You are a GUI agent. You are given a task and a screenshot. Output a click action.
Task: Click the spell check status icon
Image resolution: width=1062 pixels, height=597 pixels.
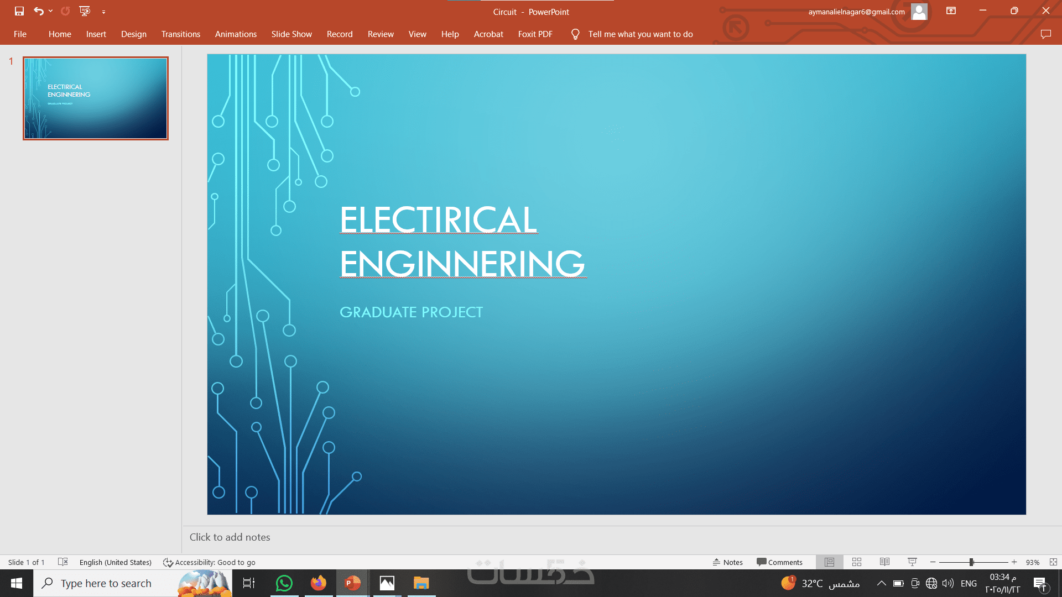pyautogui.click(x=63, y=562)
